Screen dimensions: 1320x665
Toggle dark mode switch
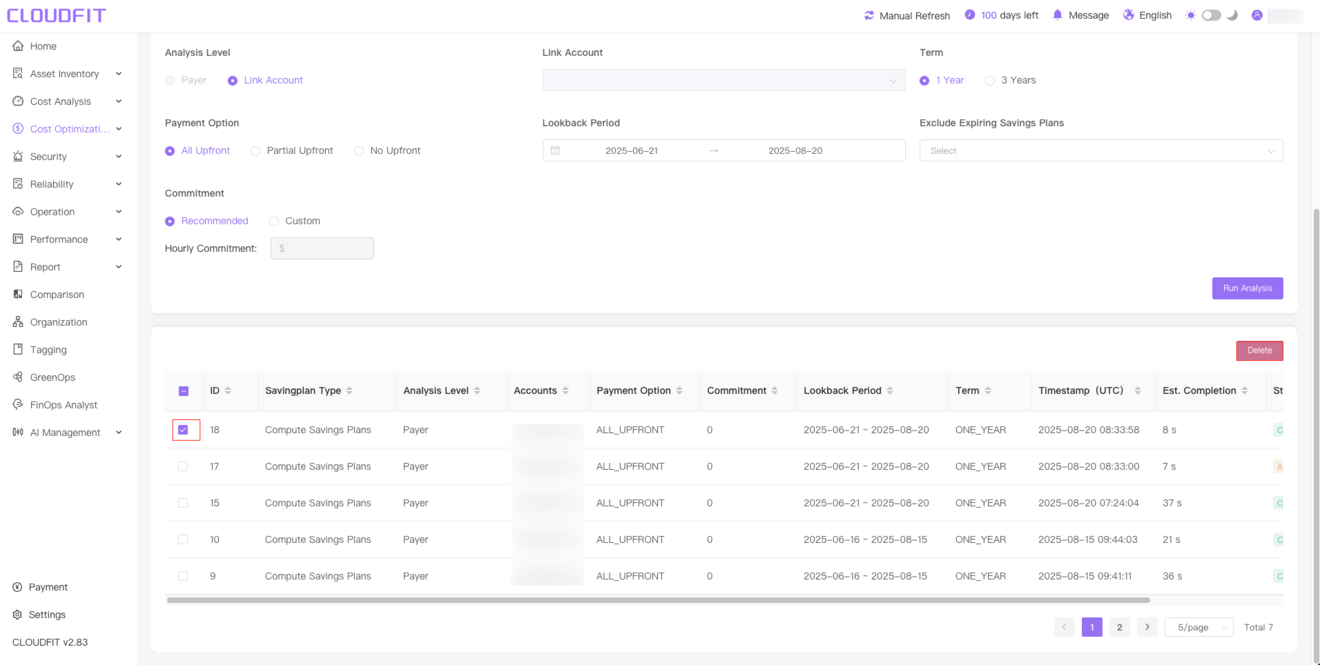pos(1212,15)
